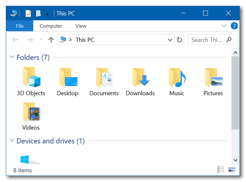Open the Customize Quick Access Toolbar dropdown
Viewport: 246px width, 182px height.
47,14
